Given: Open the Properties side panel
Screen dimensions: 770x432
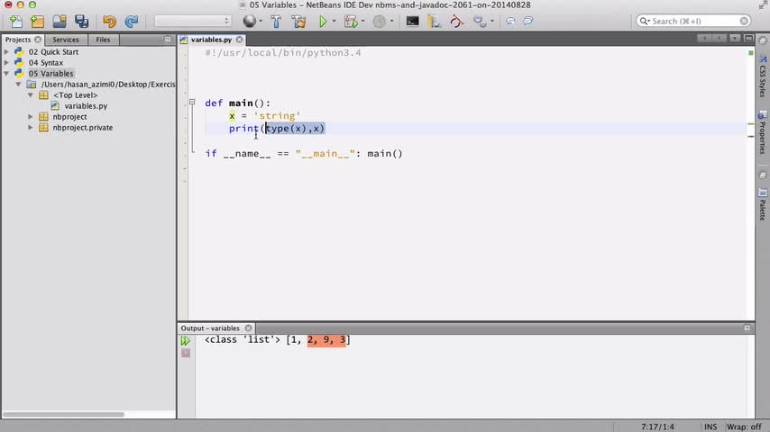Looking at the screenshot, I should tap(762, 132).
